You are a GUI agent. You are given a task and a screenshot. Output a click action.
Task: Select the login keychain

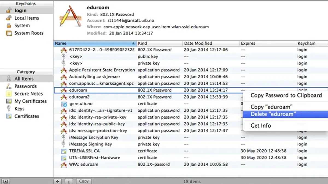pyautogui.click(x=27, y=10)
